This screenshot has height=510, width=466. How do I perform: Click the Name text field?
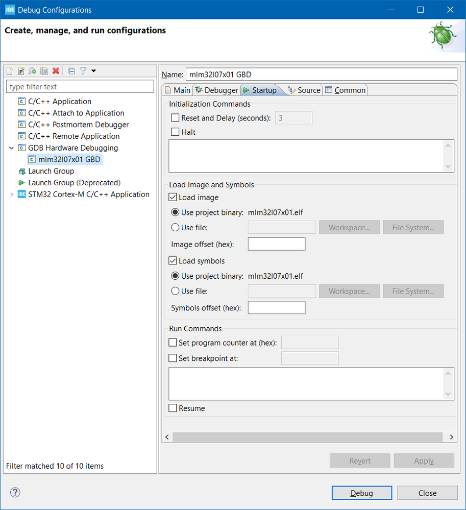coord(321,75)
